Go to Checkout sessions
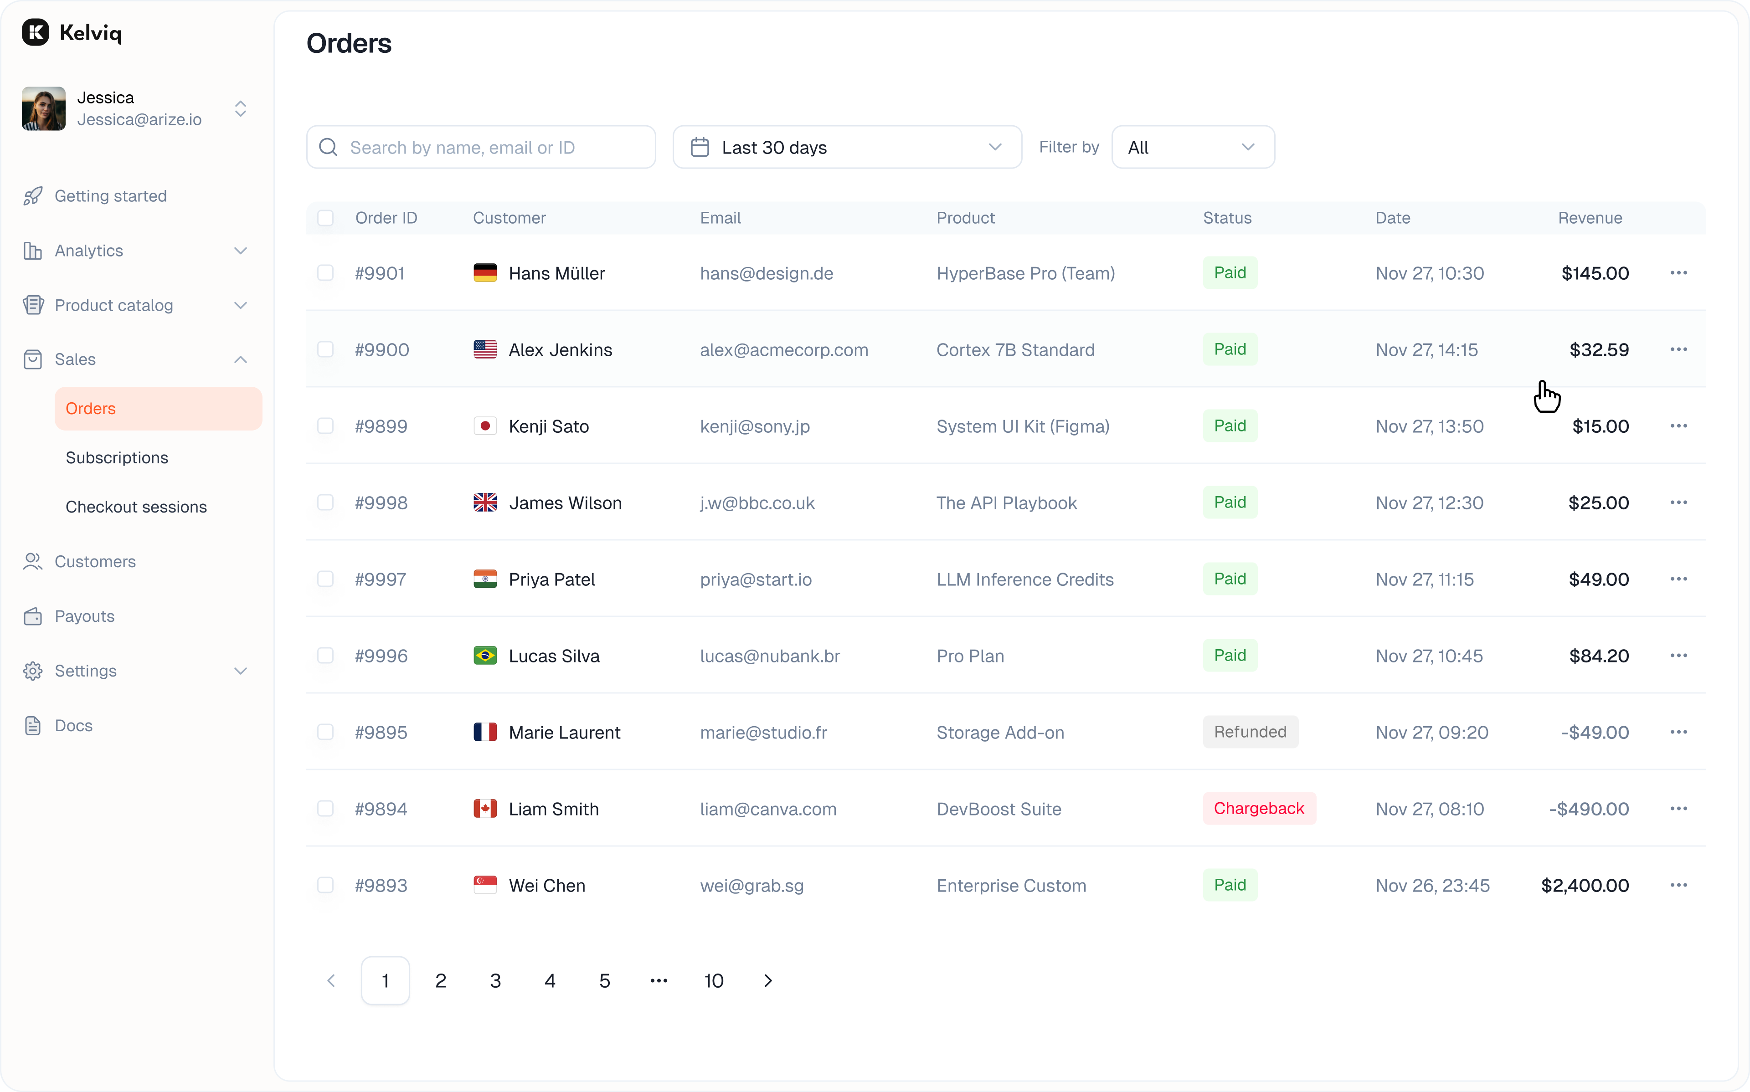The image size is (1750, 1092). point(137,507)
